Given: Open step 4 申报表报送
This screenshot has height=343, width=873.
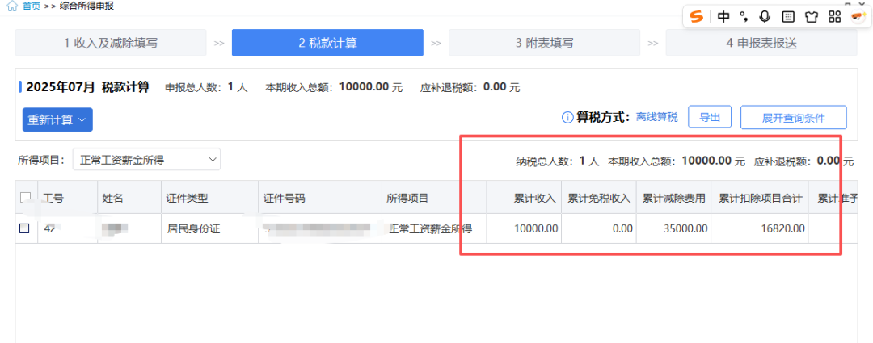Looking at the screenshot, I should click(761, 43).
